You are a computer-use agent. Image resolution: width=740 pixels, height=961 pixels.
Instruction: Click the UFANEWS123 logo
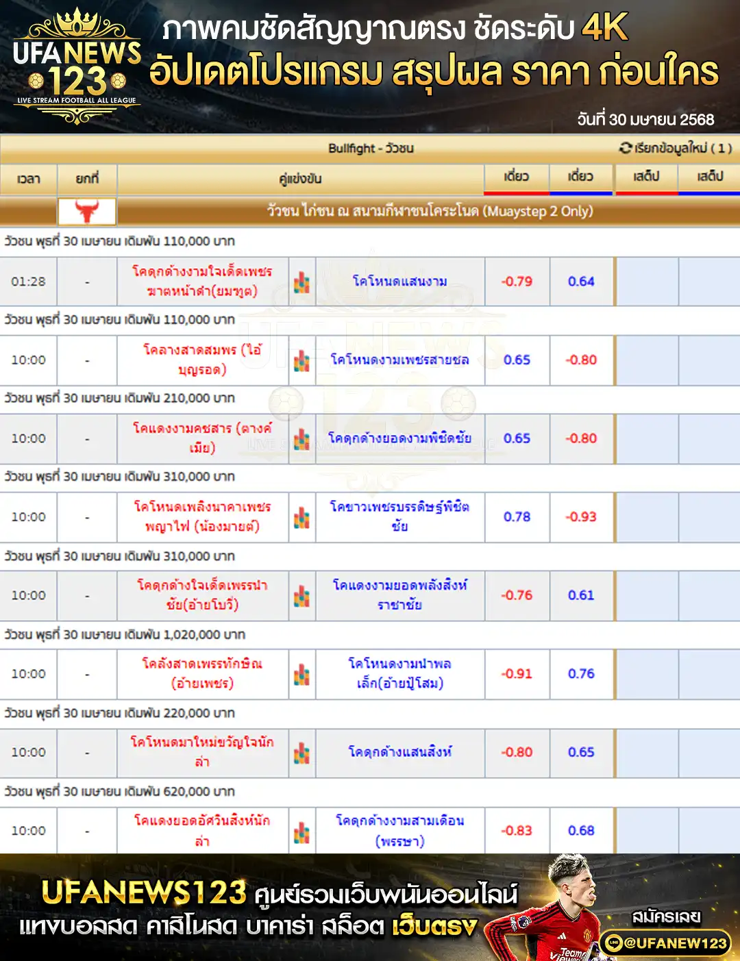(77, 66)
